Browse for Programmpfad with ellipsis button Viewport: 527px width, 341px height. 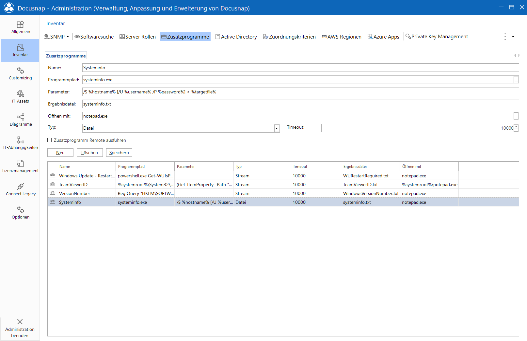[516, 80]
